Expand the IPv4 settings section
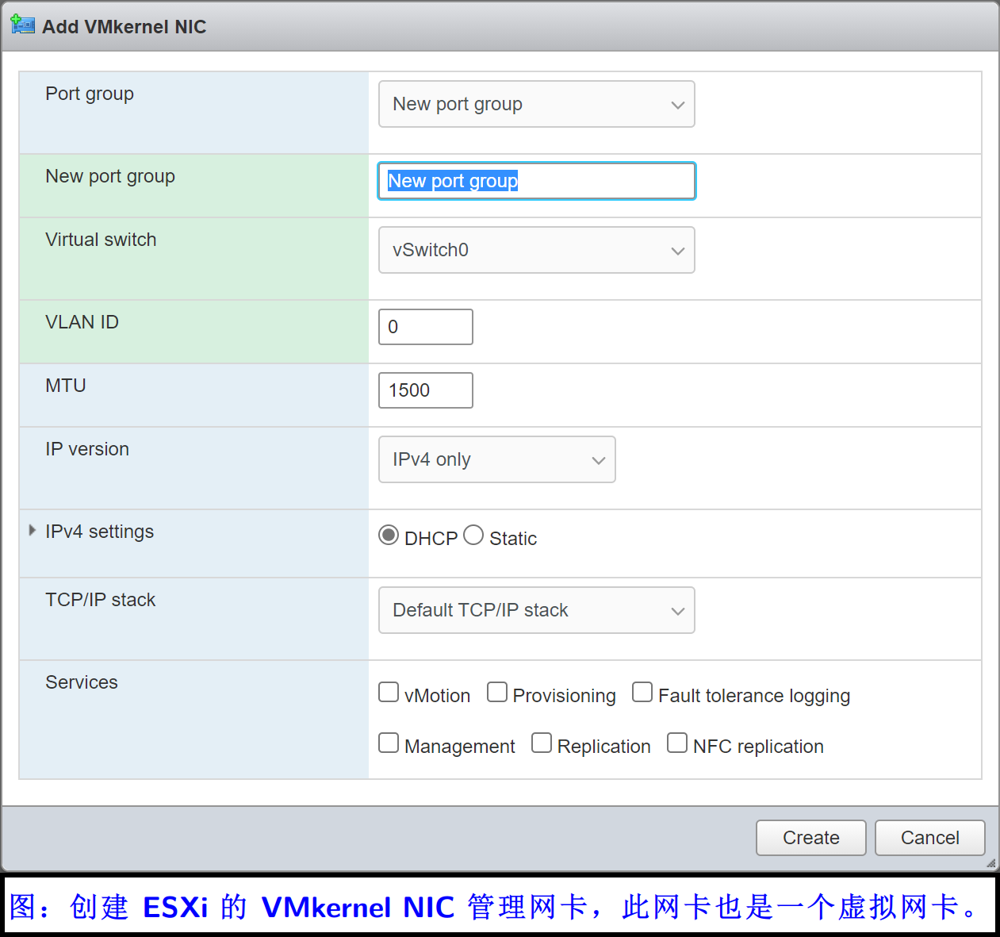This screenshot has height=937, width=1000. 32,530
